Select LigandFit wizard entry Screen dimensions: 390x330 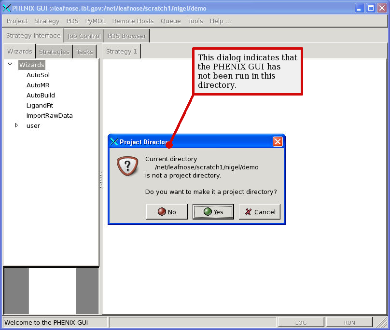(x=40, y=105)
